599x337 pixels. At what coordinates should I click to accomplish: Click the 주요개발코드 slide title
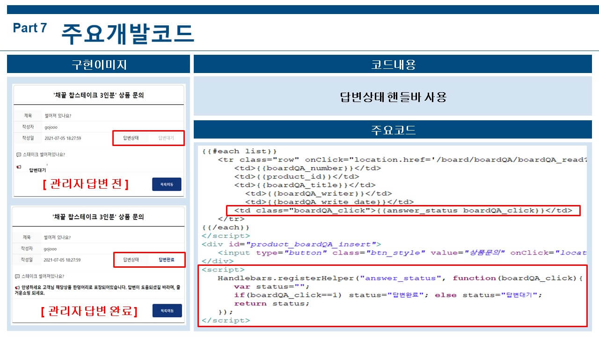(x=127, y=33)
